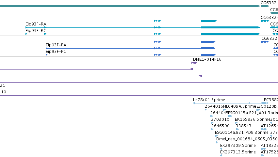Select the AT17526 EST label
Image resolution: width=278 pixels, height=157 pixels.
click(x=269, y=152)
